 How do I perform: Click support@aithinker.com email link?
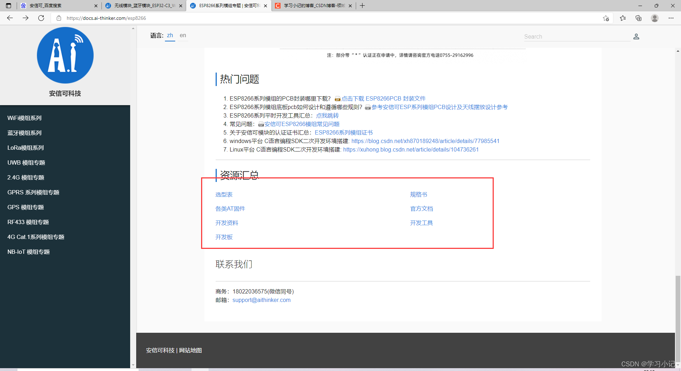click(x=261, y=300)
